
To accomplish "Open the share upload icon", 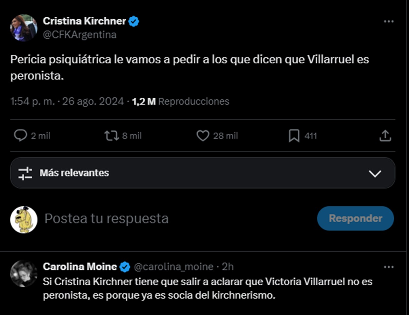I will (x=385, y=135).
